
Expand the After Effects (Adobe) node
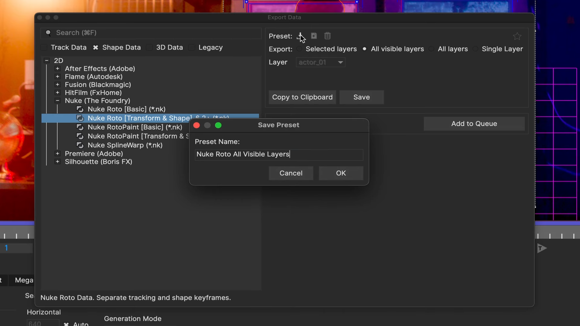point(57,69)
